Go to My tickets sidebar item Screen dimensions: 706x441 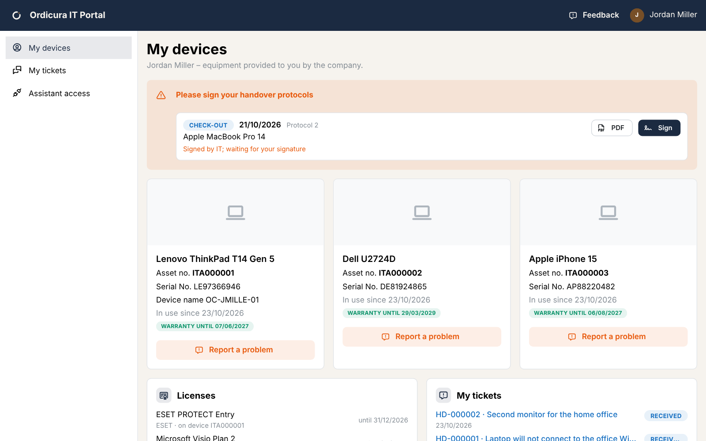(x=69, y=71)
